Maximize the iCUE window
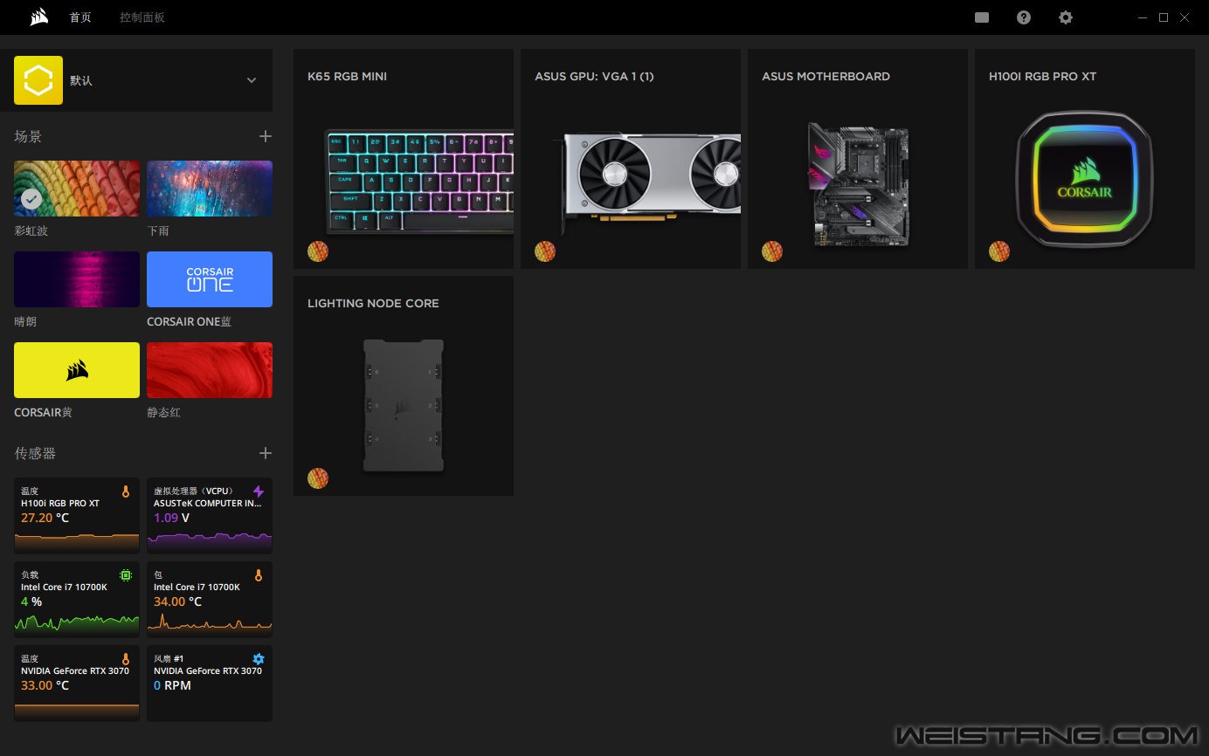Viewport: 1209px width, 756px height. tap(1164, 17)
